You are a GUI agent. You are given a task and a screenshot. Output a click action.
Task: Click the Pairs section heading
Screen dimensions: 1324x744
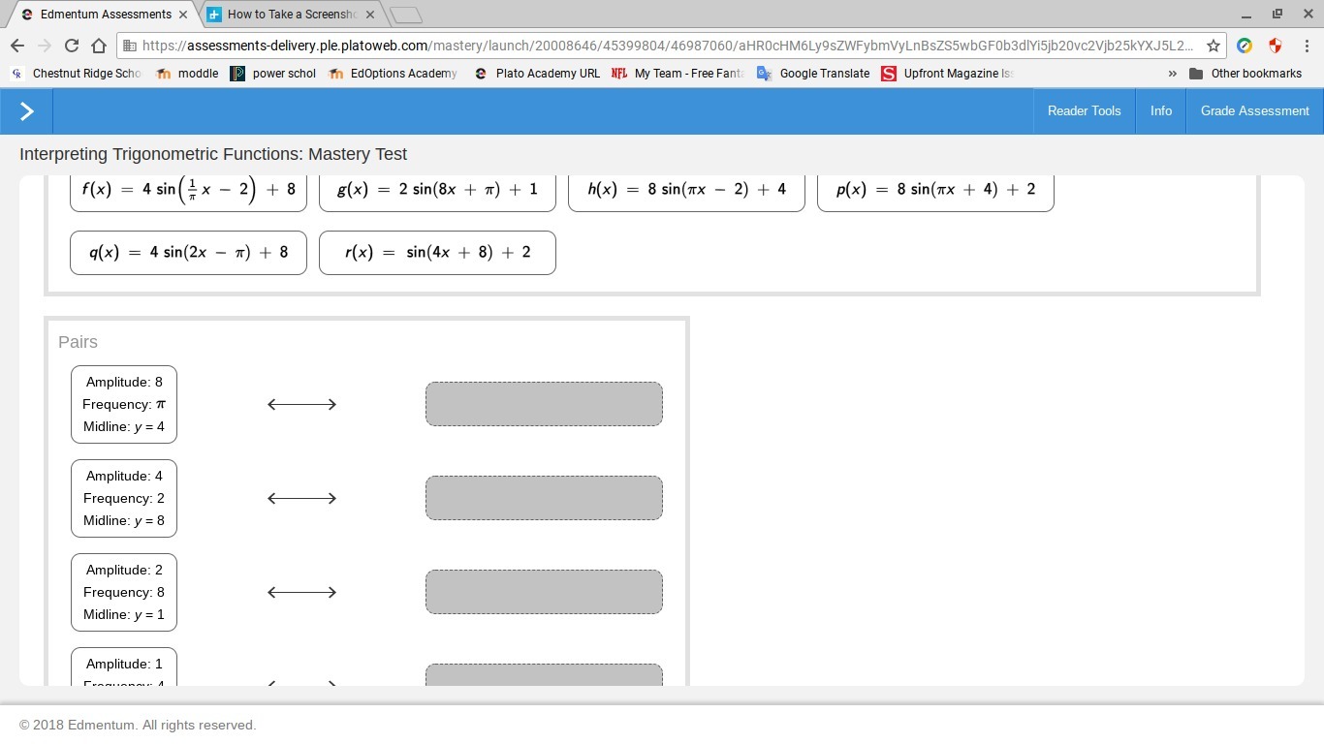pyautogui.click(x=78, y=342)
